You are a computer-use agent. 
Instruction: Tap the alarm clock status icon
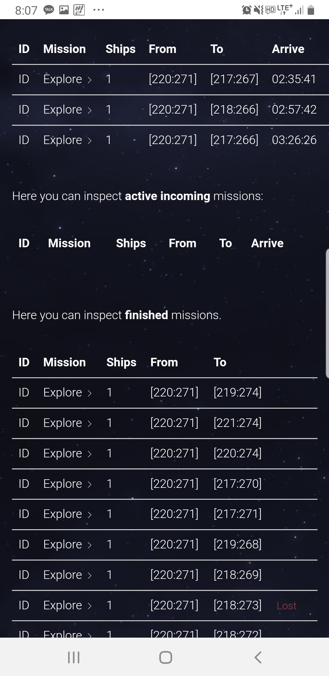(x=246, y=10)
